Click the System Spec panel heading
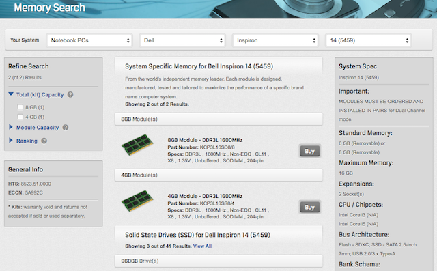 [358, 66]
